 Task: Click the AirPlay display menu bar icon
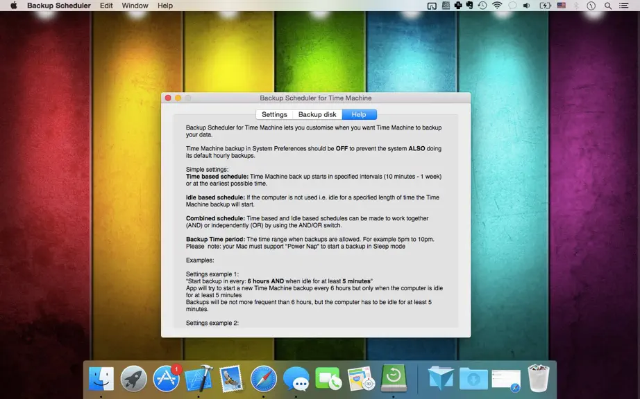[x=432, y=6]
